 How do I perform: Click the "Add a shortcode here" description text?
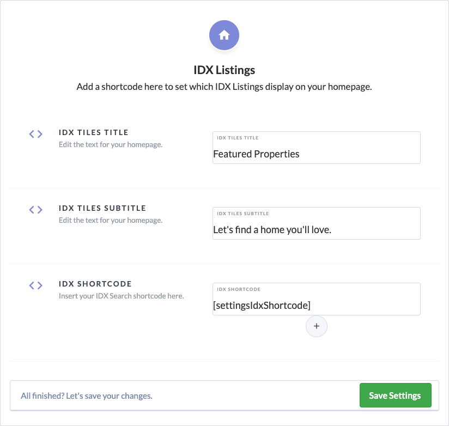224,87
